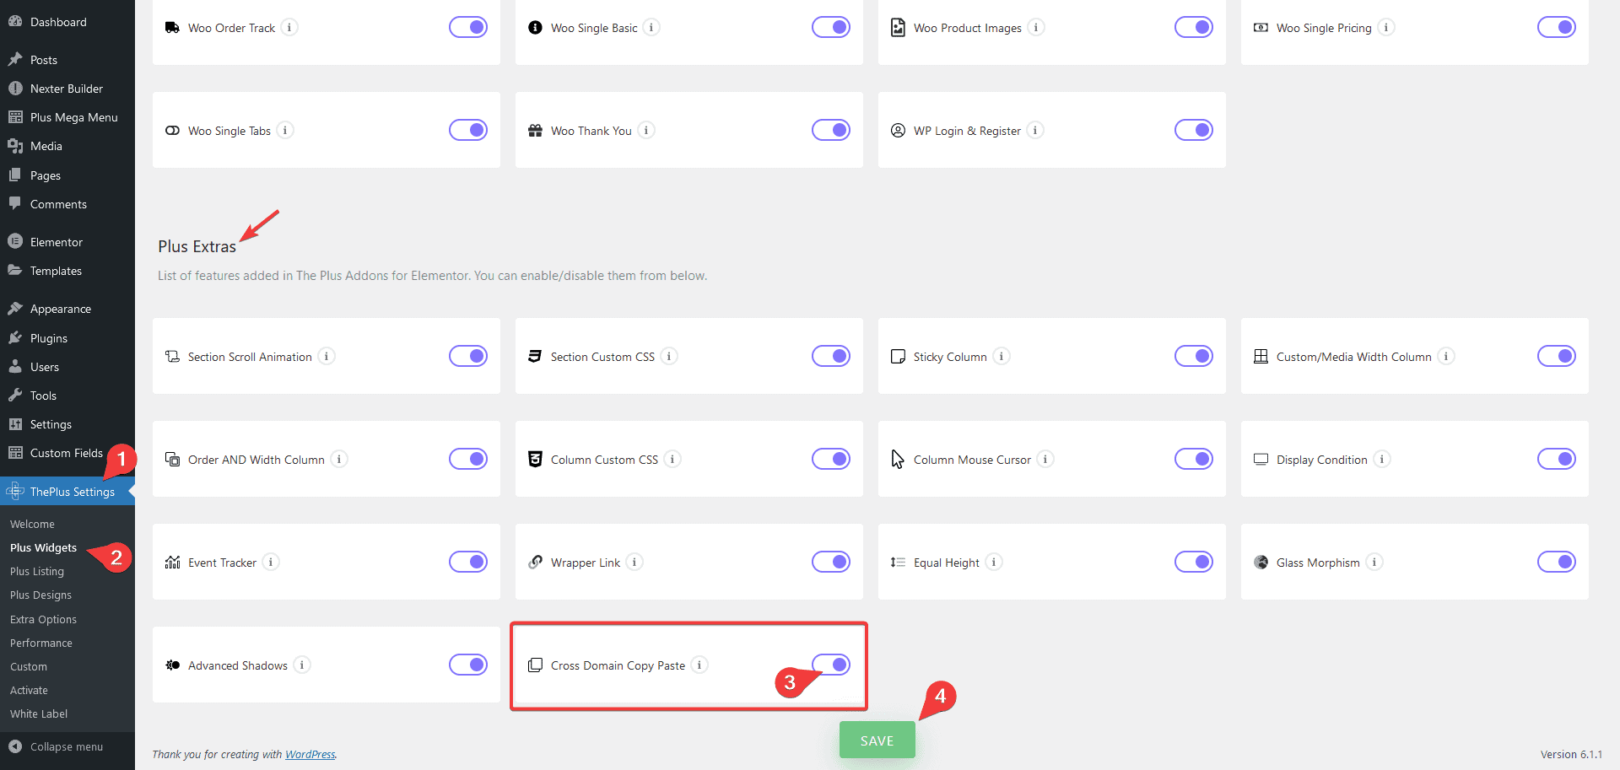Open the Comments sidebar icon

click(x=15, y=203)
